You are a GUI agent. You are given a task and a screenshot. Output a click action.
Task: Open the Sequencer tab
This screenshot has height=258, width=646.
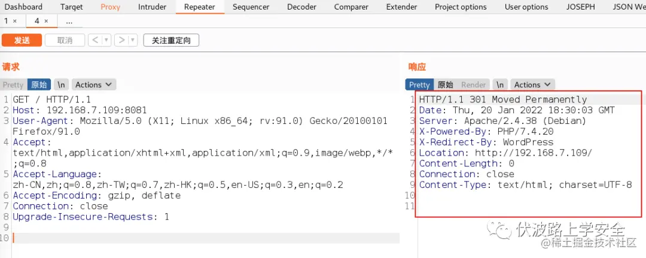point(251,7)
